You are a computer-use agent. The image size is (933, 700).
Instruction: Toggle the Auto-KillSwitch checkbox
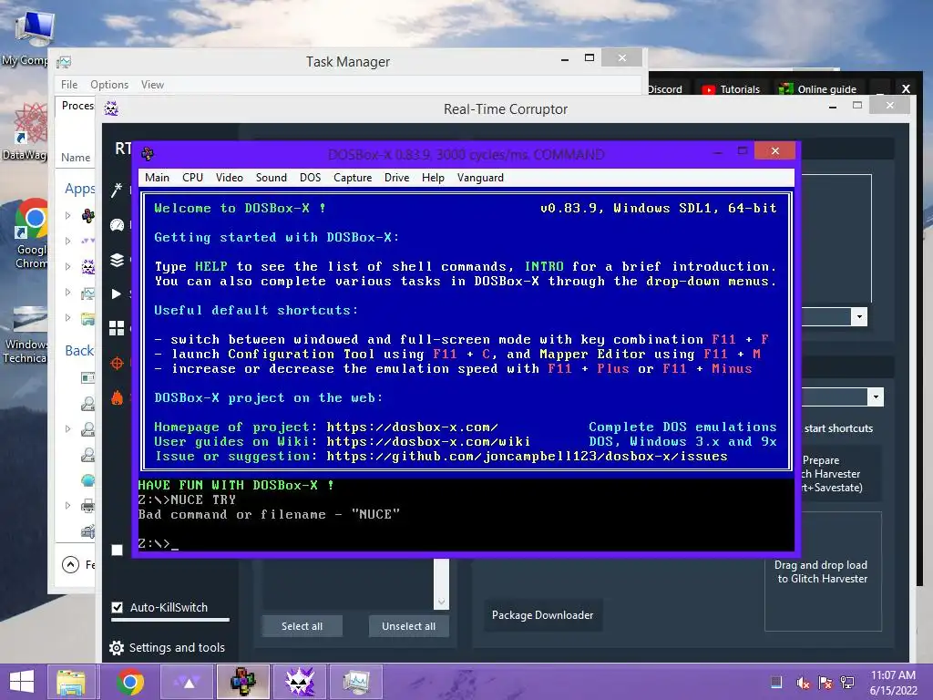tap(118, 608)
